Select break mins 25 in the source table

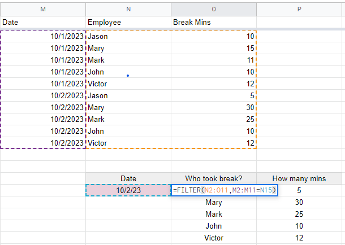(x=214, y=119)
